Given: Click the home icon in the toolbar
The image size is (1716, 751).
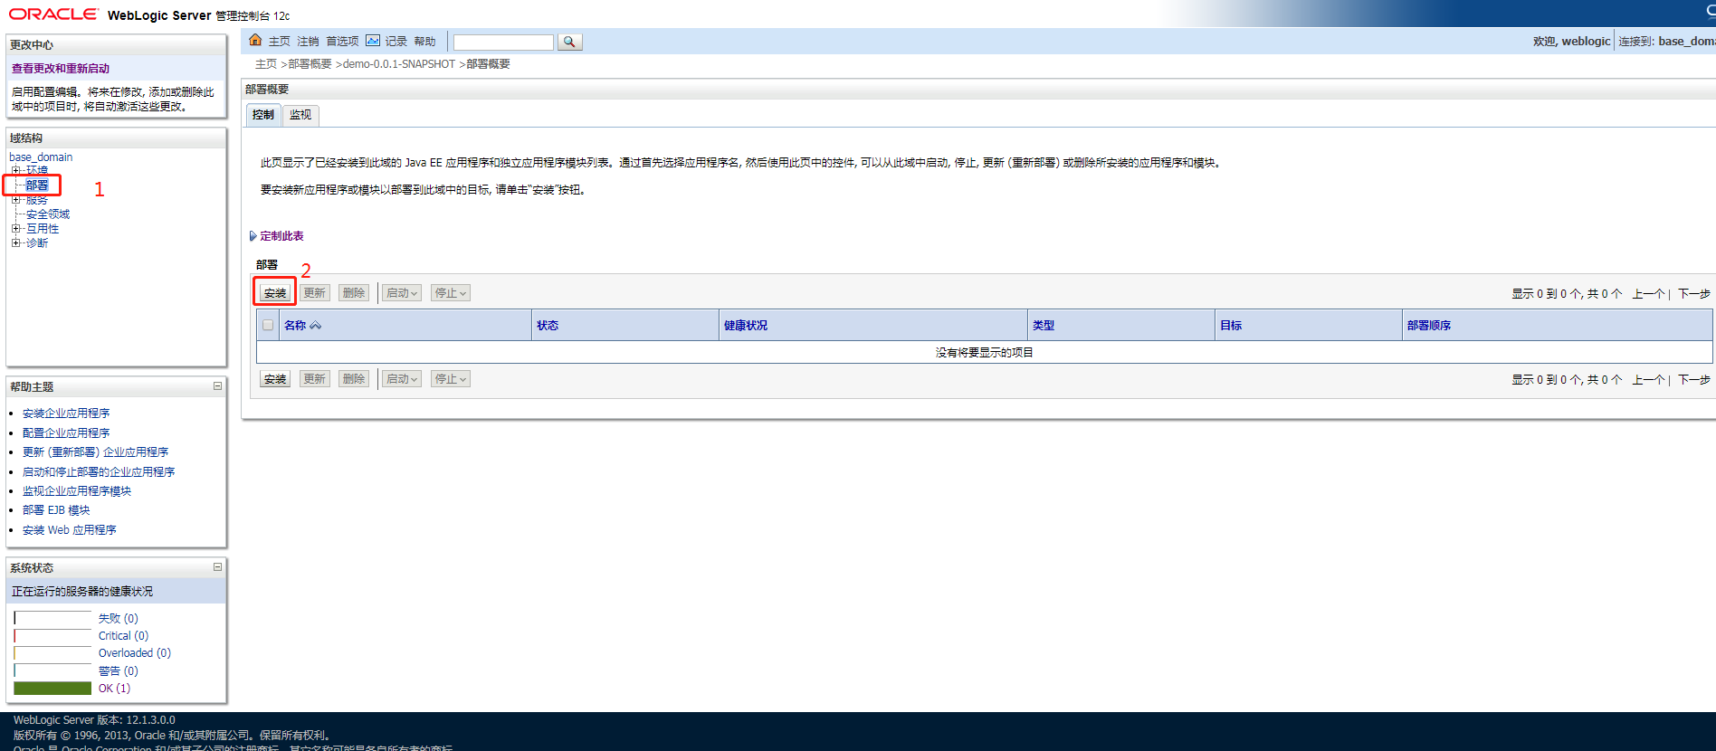Looking at the screenshot, I should (255, 41).
